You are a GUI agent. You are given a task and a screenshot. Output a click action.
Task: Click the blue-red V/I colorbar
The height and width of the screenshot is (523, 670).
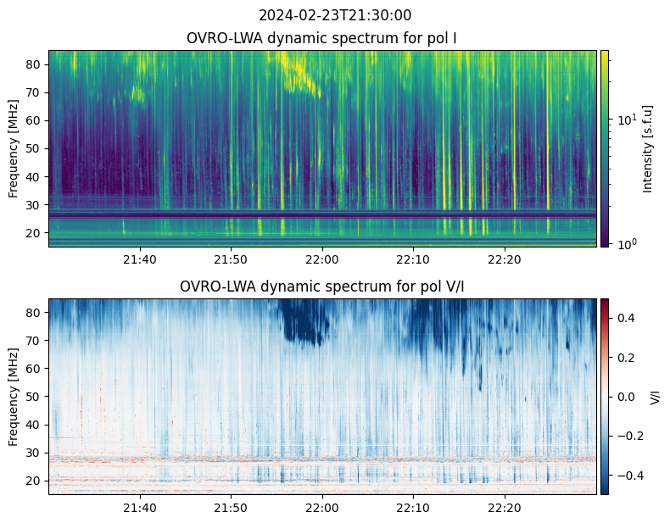tap(605, 396)
